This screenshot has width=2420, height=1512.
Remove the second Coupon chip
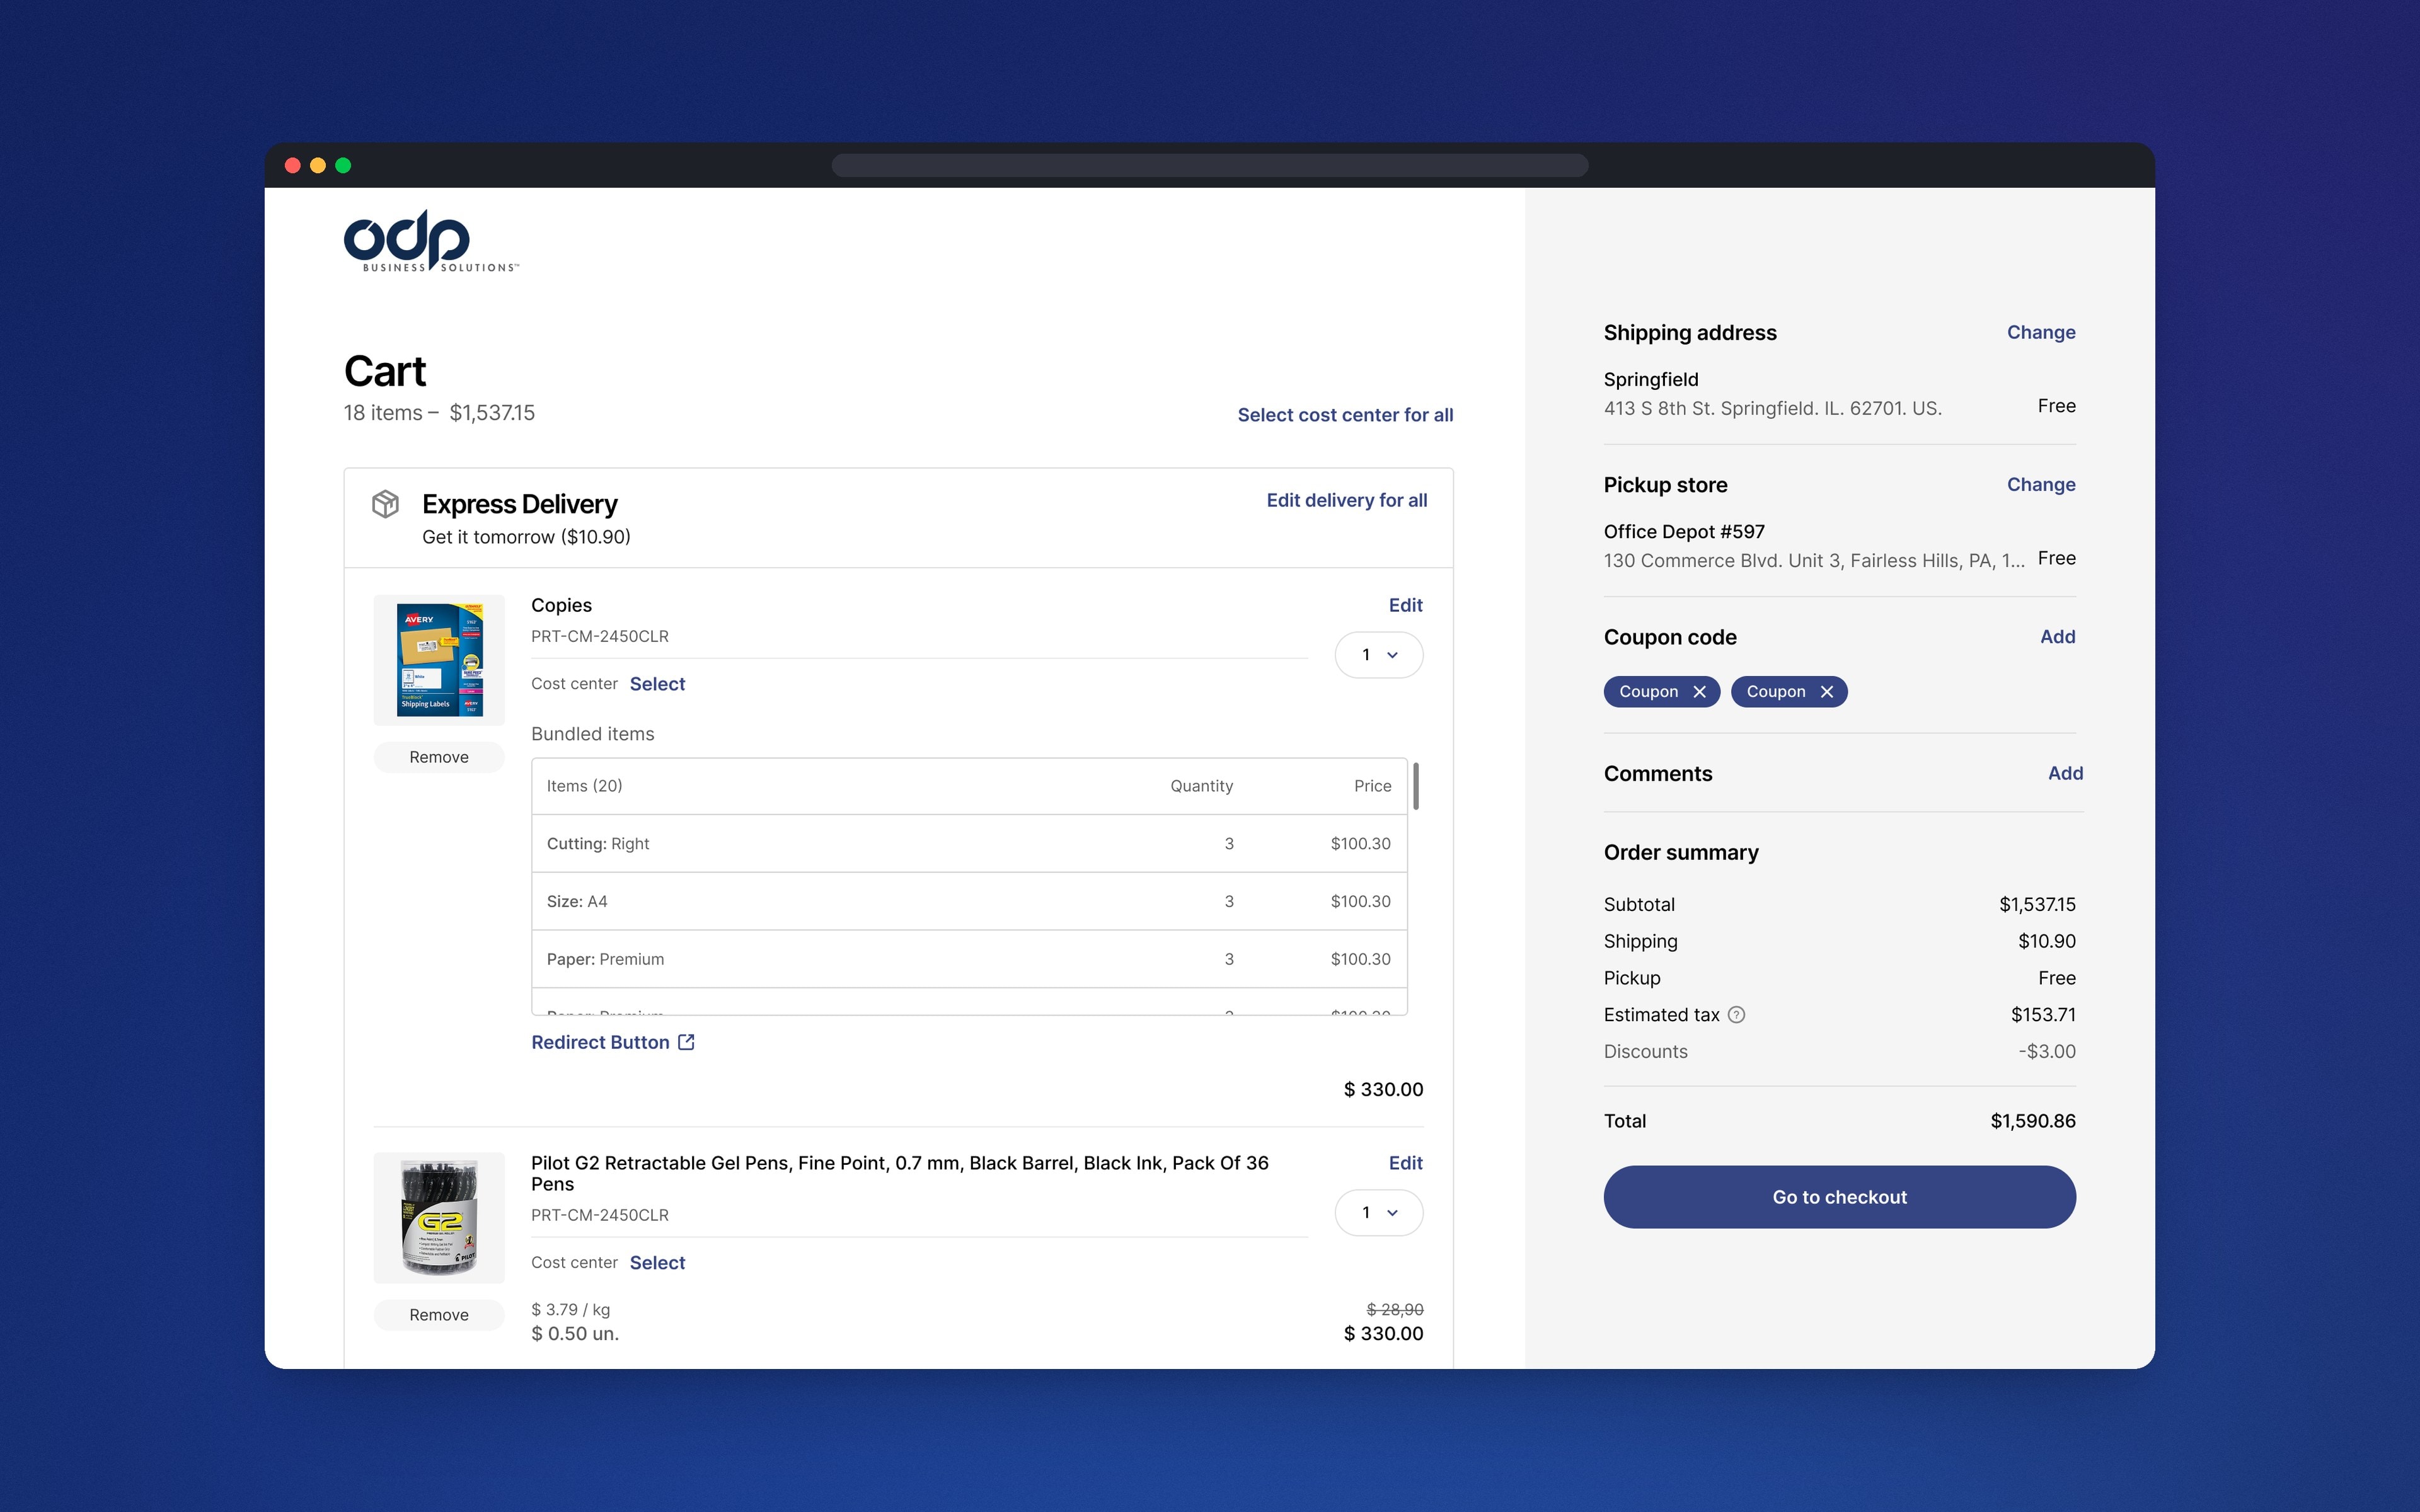[x=1826, y=692]
